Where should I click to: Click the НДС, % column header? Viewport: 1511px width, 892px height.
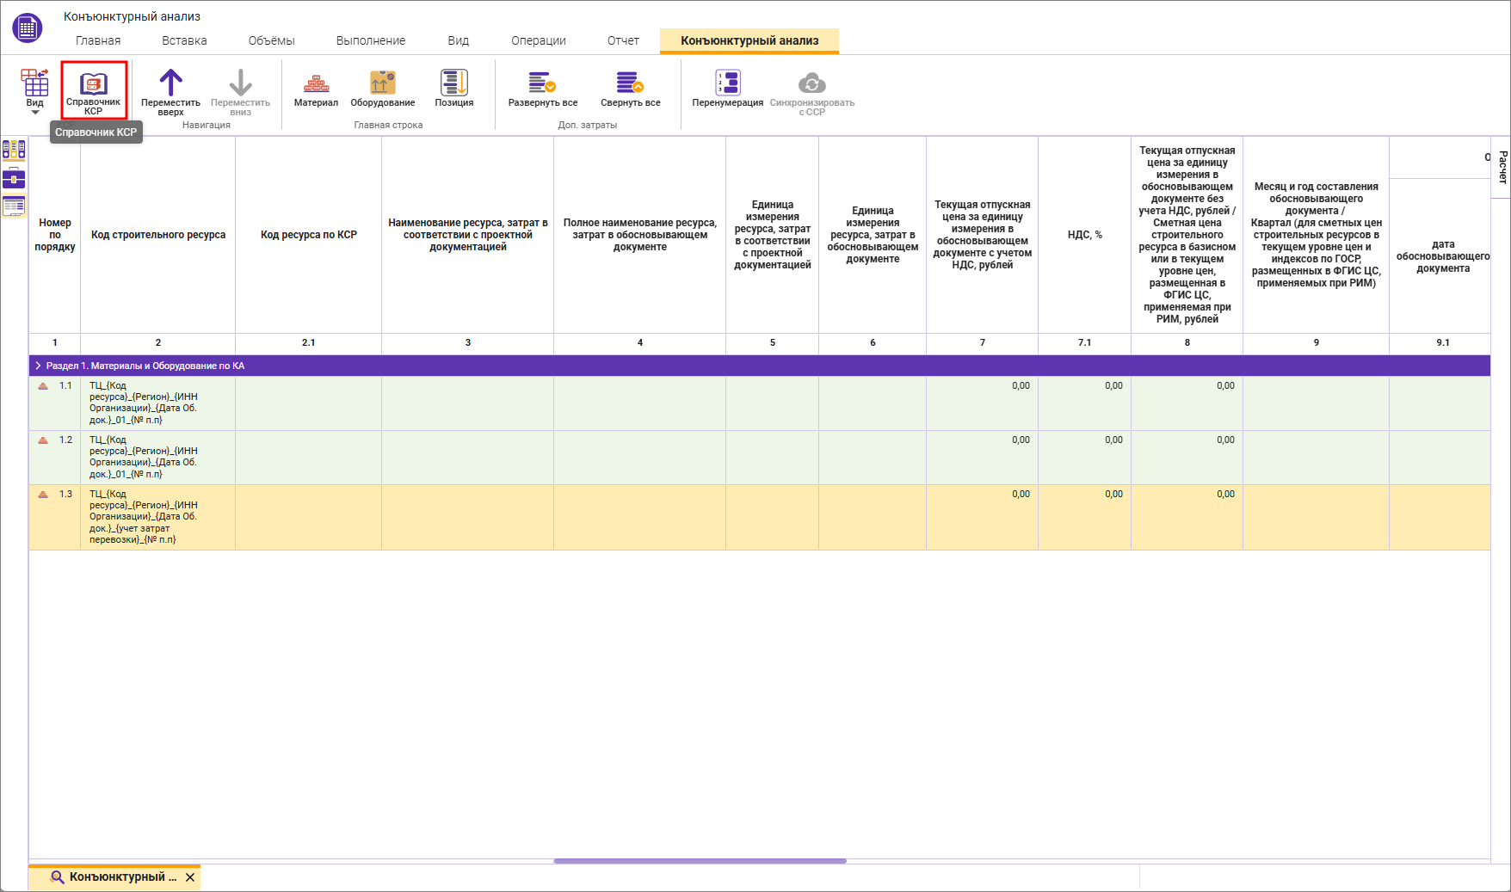coord(1084,235)
